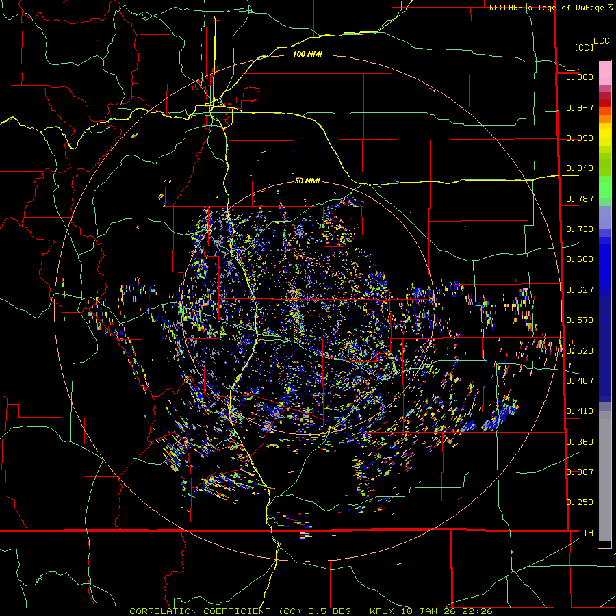The height and width of the screenshot is (616, 616).
Task: Click the 0.627 colorbar value label
Action: [x=580, y=290]
